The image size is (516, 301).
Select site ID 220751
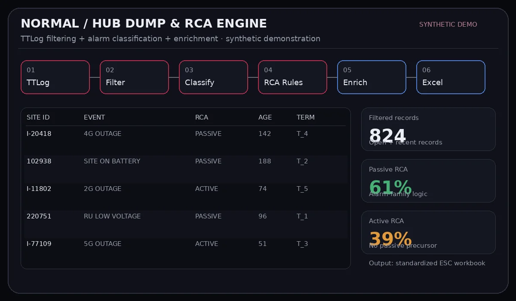tap(39, 216)
